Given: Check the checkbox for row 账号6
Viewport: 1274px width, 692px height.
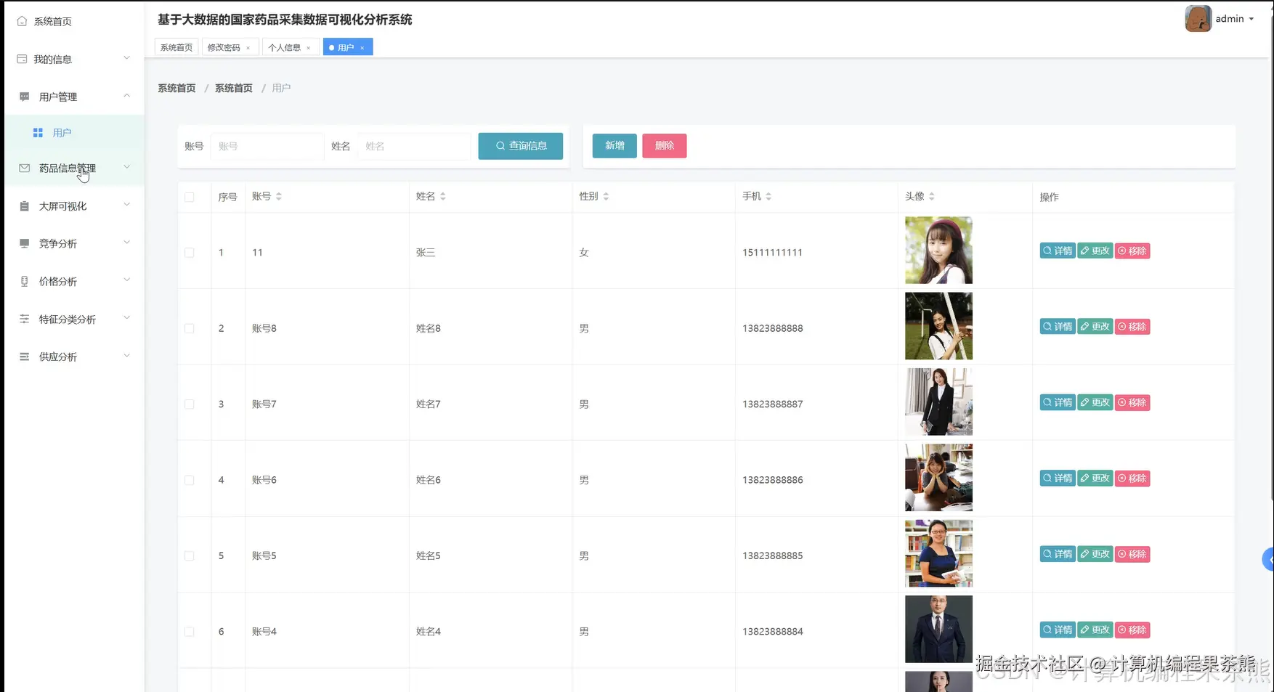Looking at the screenshot, I should [x=190, y=480].
